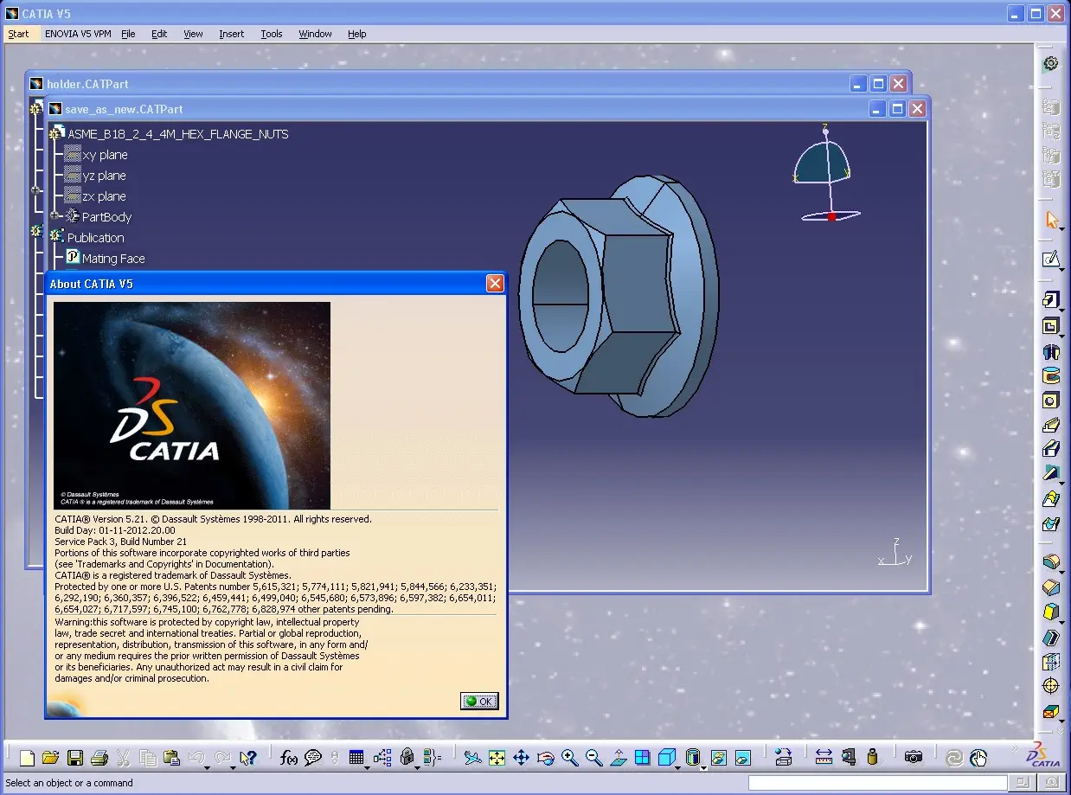This screenshot has width=1071, height=795.
Task: Open the Design Table grid icon
Action: click(x=356, y=758)
